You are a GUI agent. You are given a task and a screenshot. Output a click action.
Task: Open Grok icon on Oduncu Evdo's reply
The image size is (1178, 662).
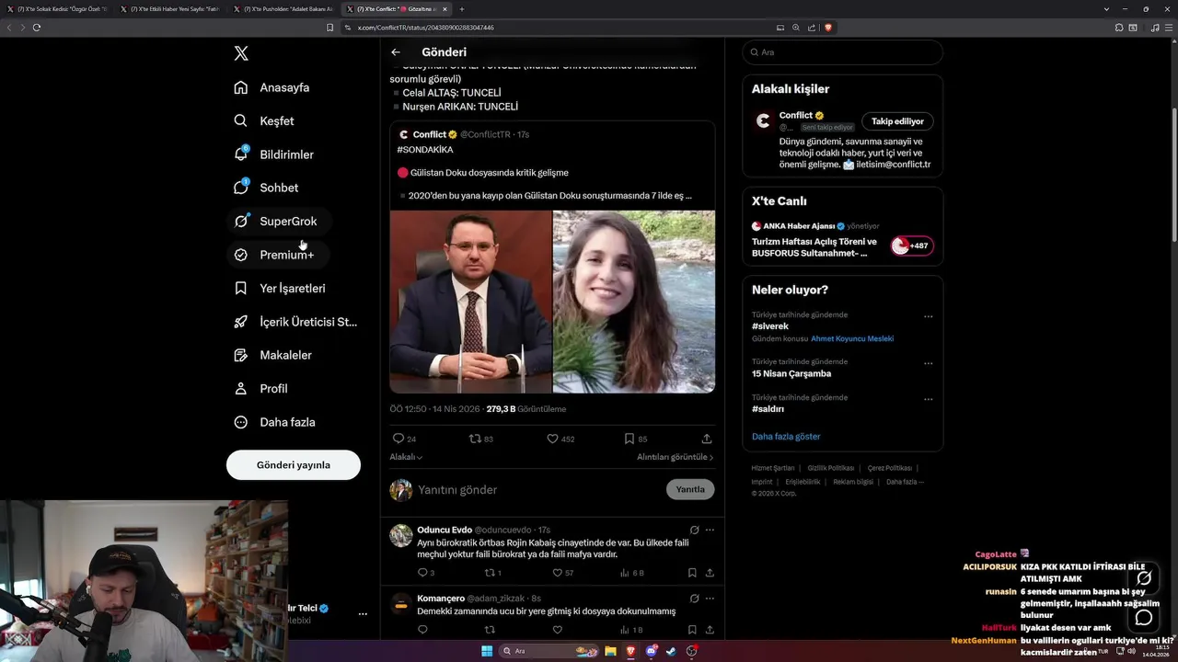(694, 530)
